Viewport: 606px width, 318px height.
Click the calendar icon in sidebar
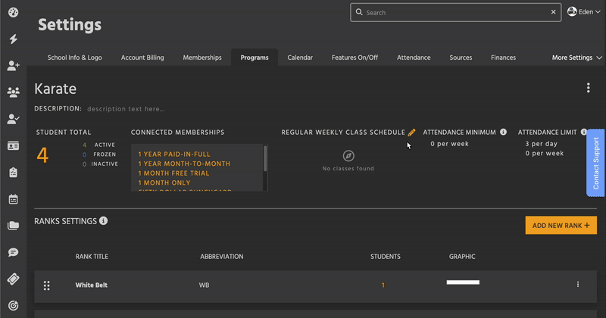pyautogui.click(x=13, y=199)
